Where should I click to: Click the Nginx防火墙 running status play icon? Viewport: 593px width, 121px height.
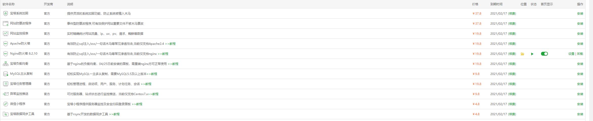click(x=532, y=54)
